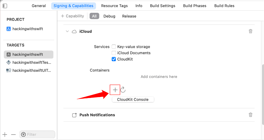
Task: Click the unit test target diamond icon
Action: [9, 62]
